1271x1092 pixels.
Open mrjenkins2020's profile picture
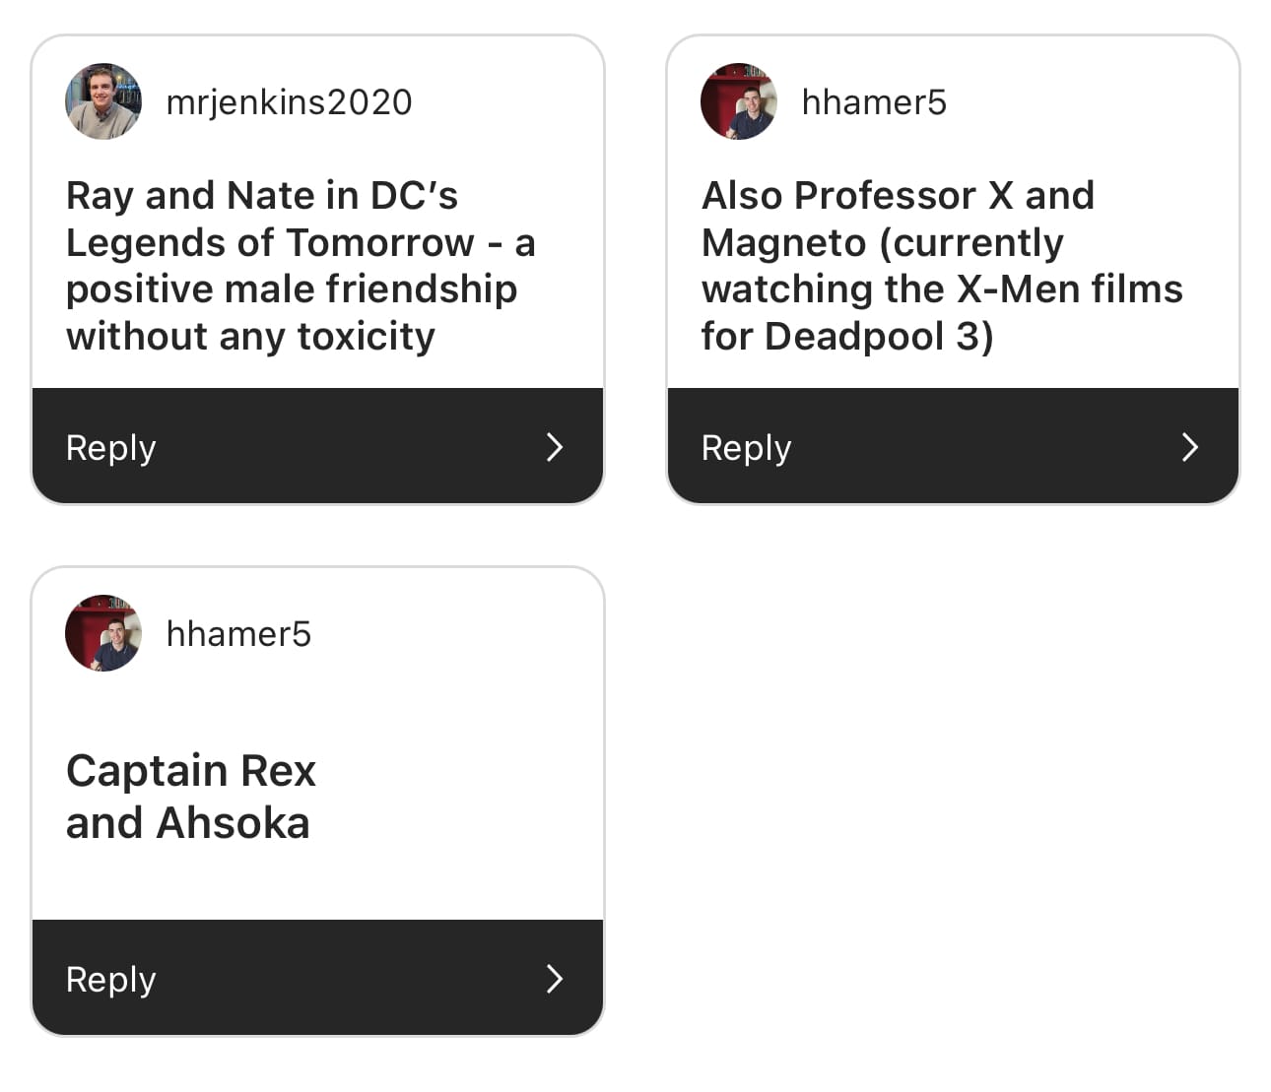(103, 101)
